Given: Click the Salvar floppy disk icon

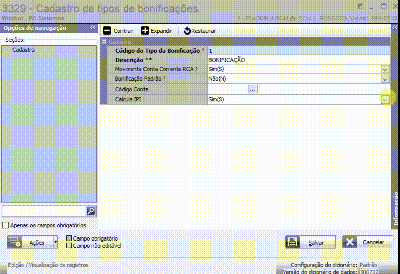Looking at the screenshot, I should (x=292, y=242).
